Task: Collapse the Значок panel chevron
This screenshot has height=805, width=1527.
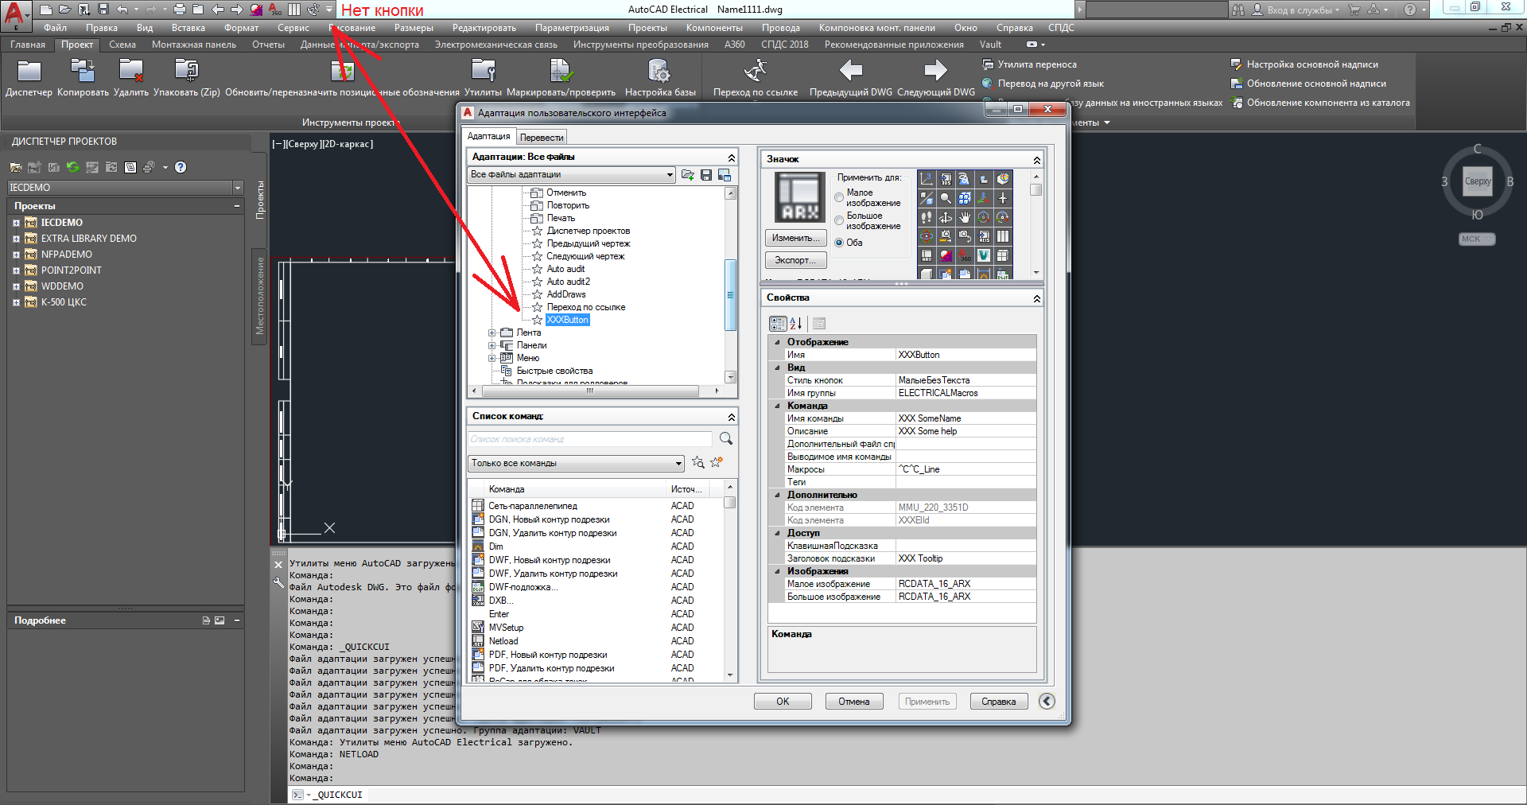Action: [x=1036, y=160]
